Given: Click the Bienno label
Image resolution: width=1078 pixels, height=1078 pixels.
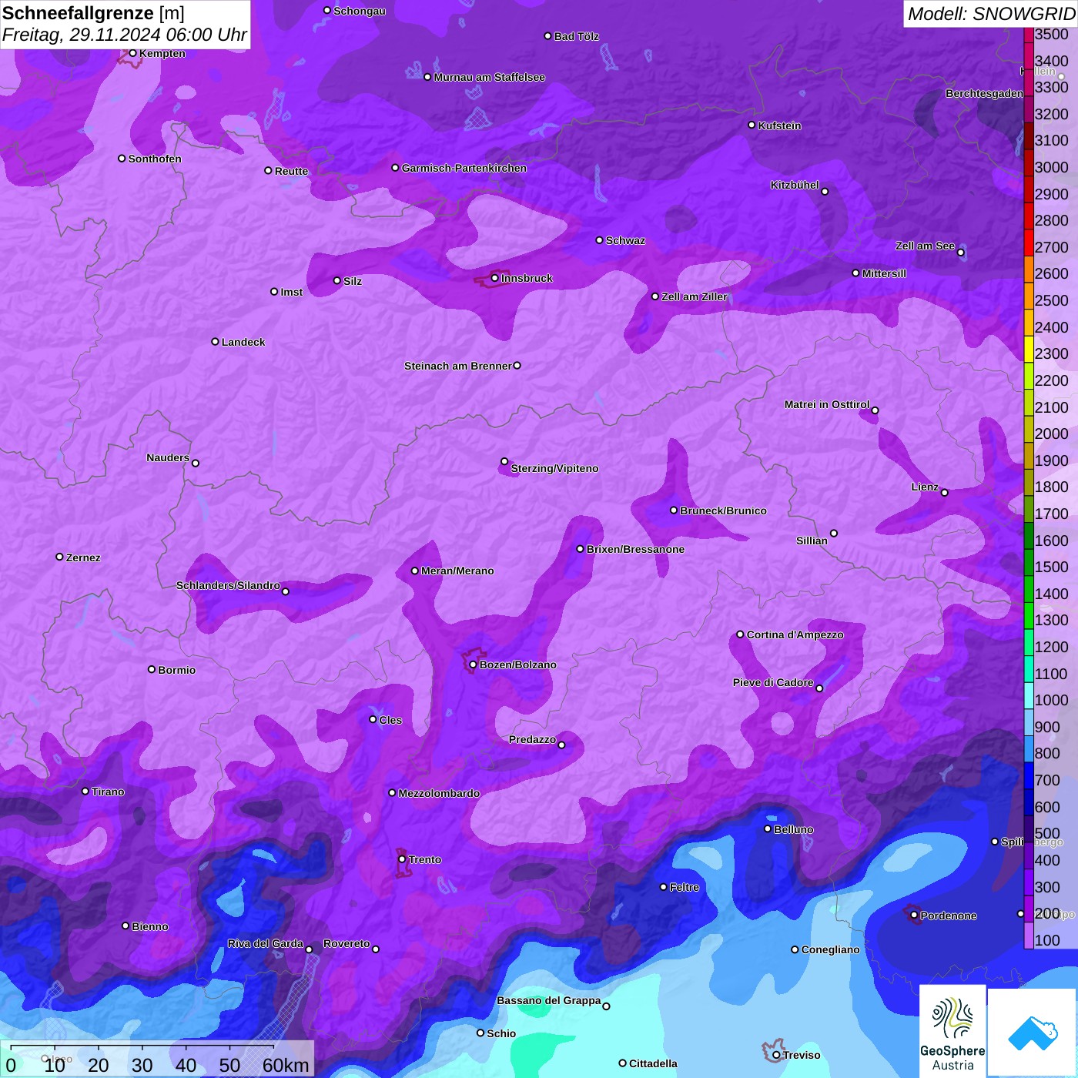Looking at the screenshot, I should pyautogui.click(x=150, y=926).
